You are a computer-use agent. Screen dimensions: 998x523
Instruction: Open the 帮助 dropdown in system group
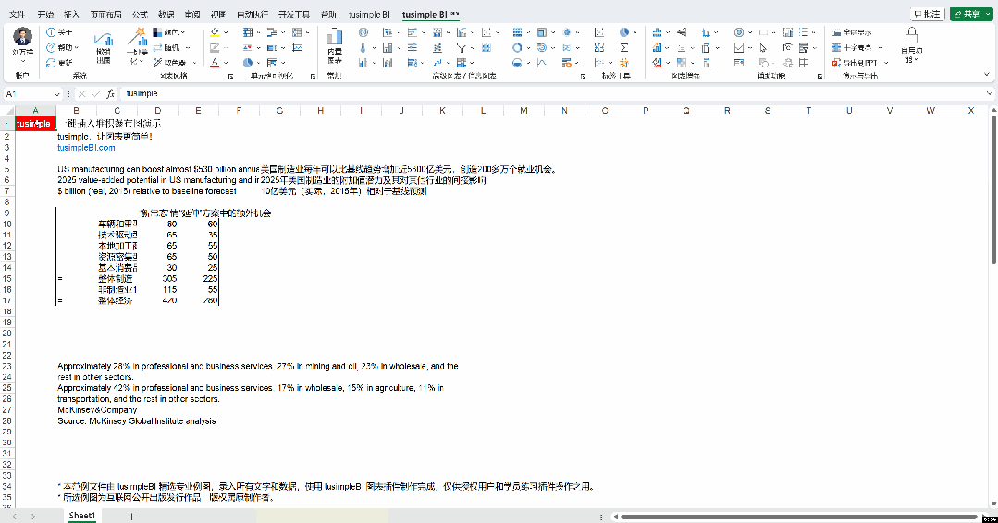point(77,47)
